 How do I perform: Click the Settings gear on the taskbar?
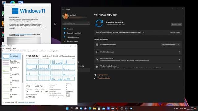tap(126, 109)
